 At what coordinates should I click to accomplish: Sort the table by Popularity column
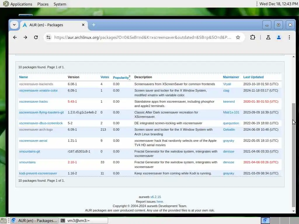(121, 78)
